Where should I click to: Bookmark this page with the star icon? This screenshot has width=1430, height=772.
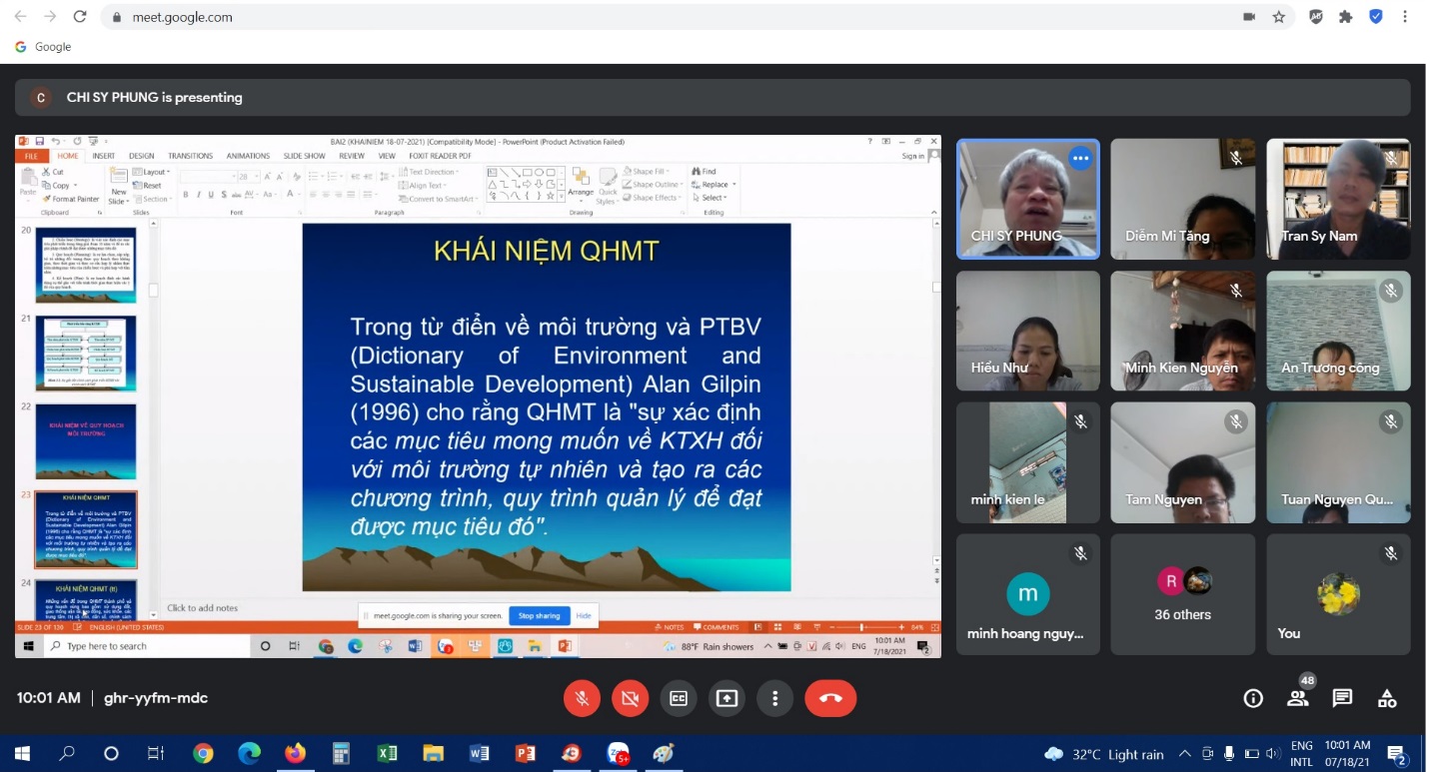click(1278, 17)
